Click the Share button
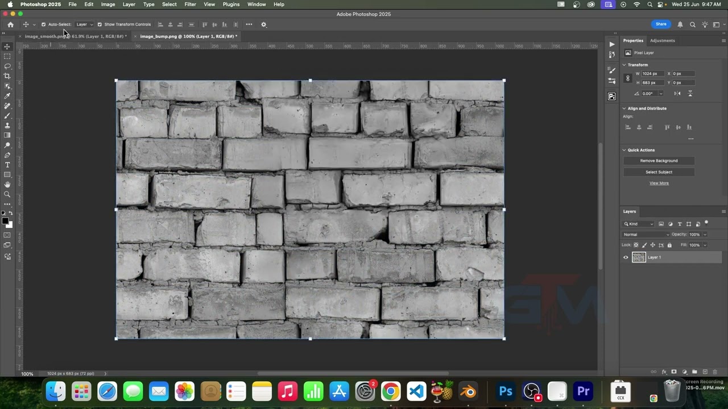This screenshot has height=409, width=728. tap(661, 24)
